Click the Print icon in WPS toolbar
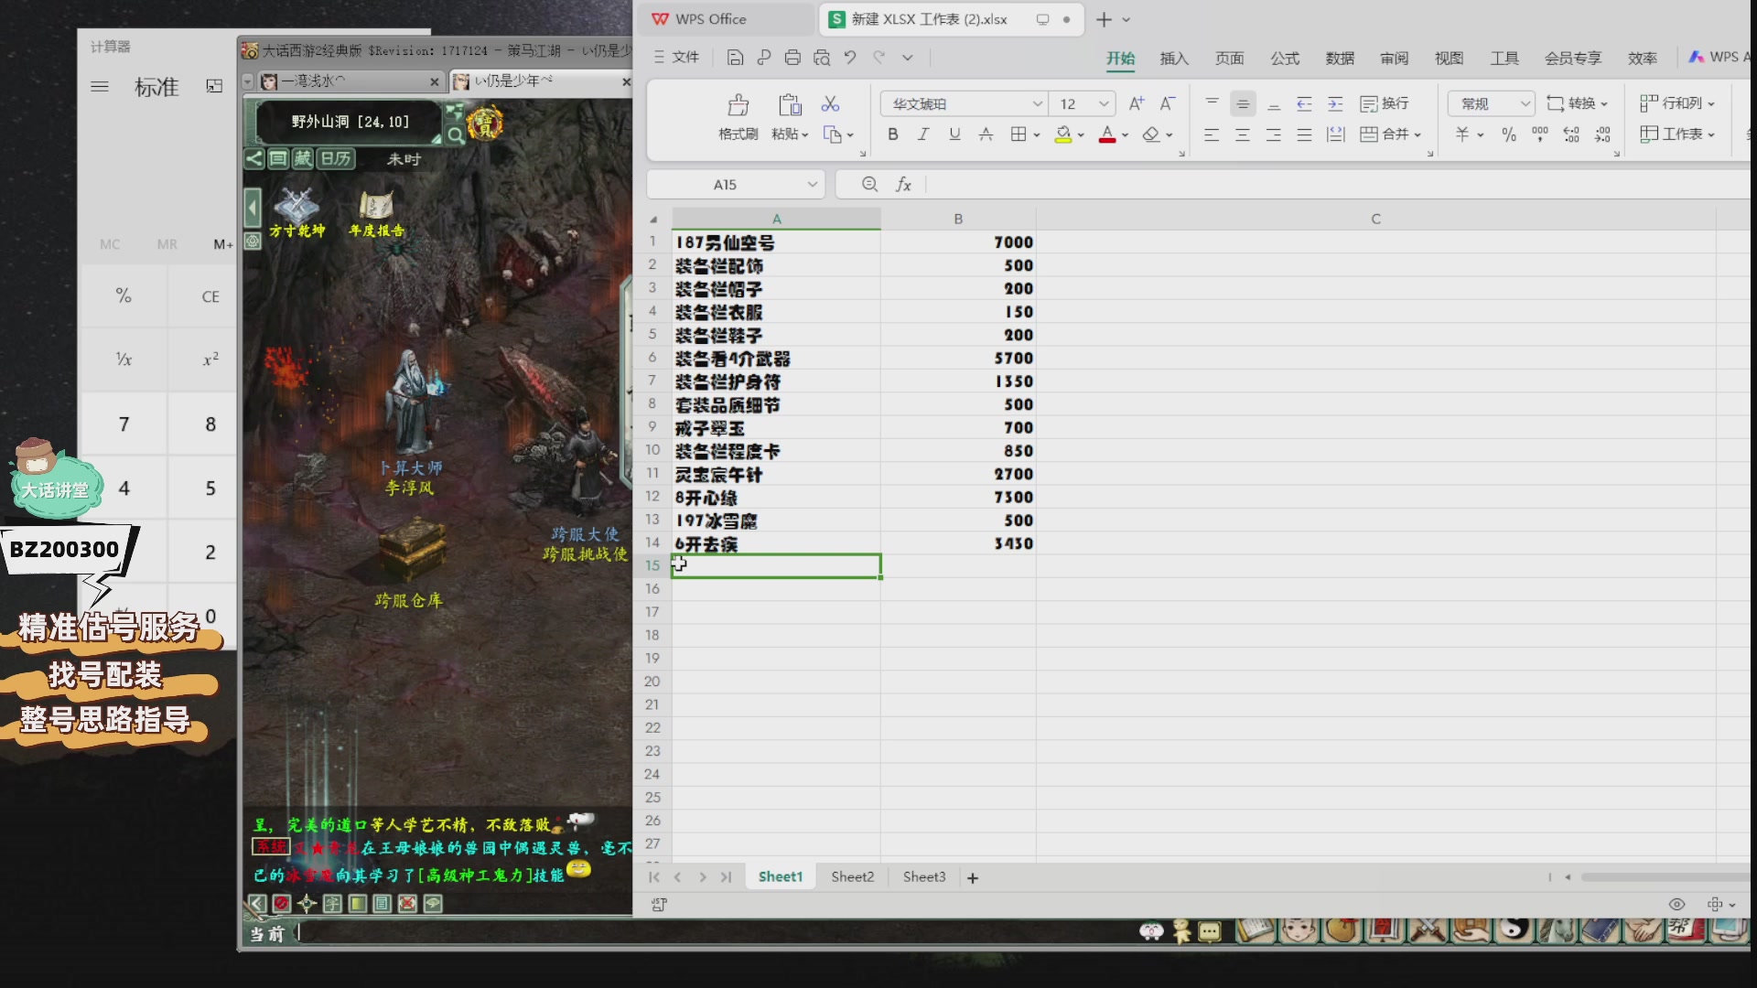This screenshot has height=988, width=1757. tap(792, 58)
